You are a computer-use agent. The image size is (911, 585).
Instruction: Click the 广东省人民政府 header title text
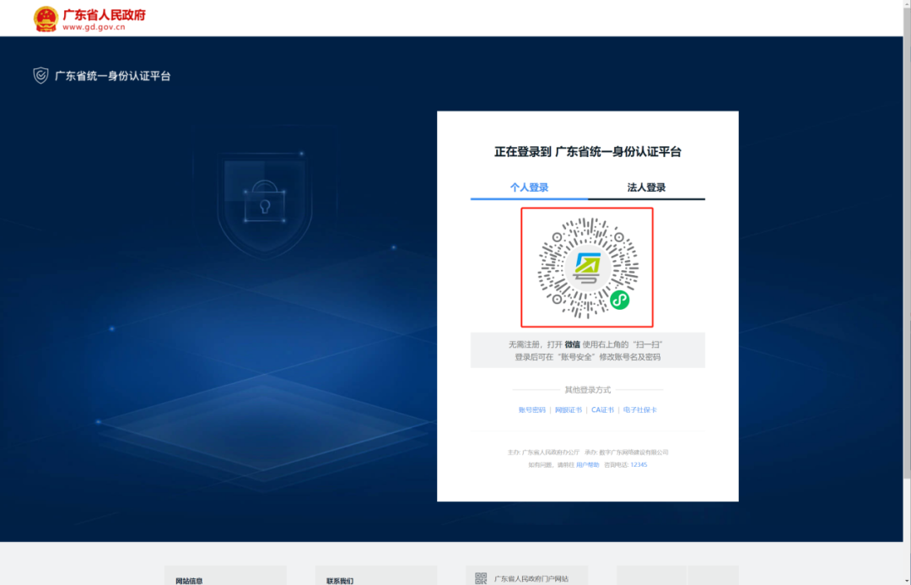(x=104, y=14)
